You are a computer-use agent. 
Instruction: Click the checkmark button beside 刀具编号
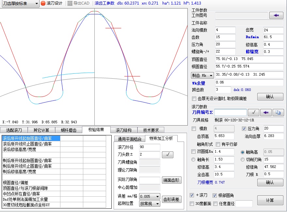point(253,113)
